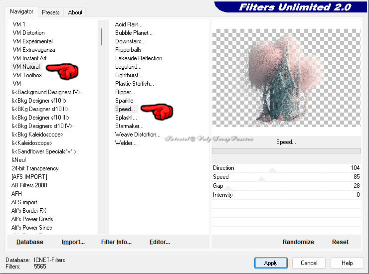Image resolution: width=369 pixels, height=274 pixels.
Task: Choose the Speed... filter
Action: tap(125, 109)
